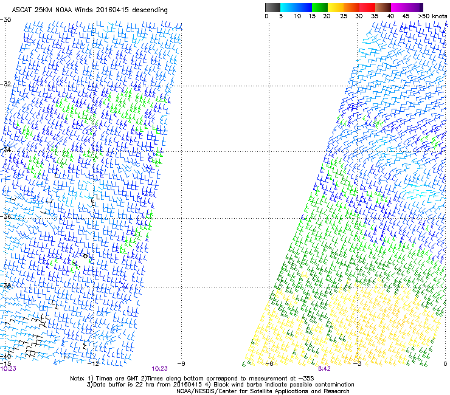The image size is (450, 395).
Task: Click the gray 0-5 knots color swatch
Action: pyautogui.click(x=272, y=7)
